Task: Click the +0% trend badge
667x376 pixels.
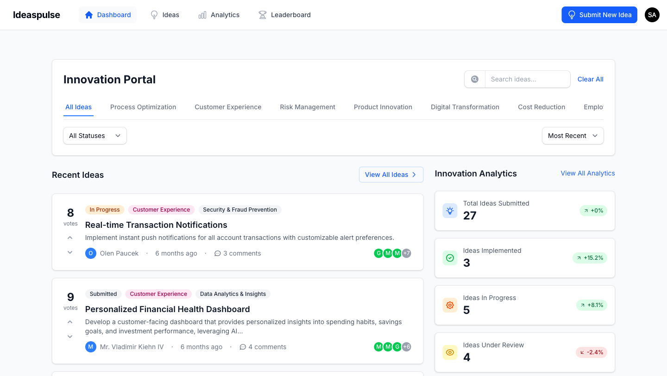Action: tap(593, 211)
